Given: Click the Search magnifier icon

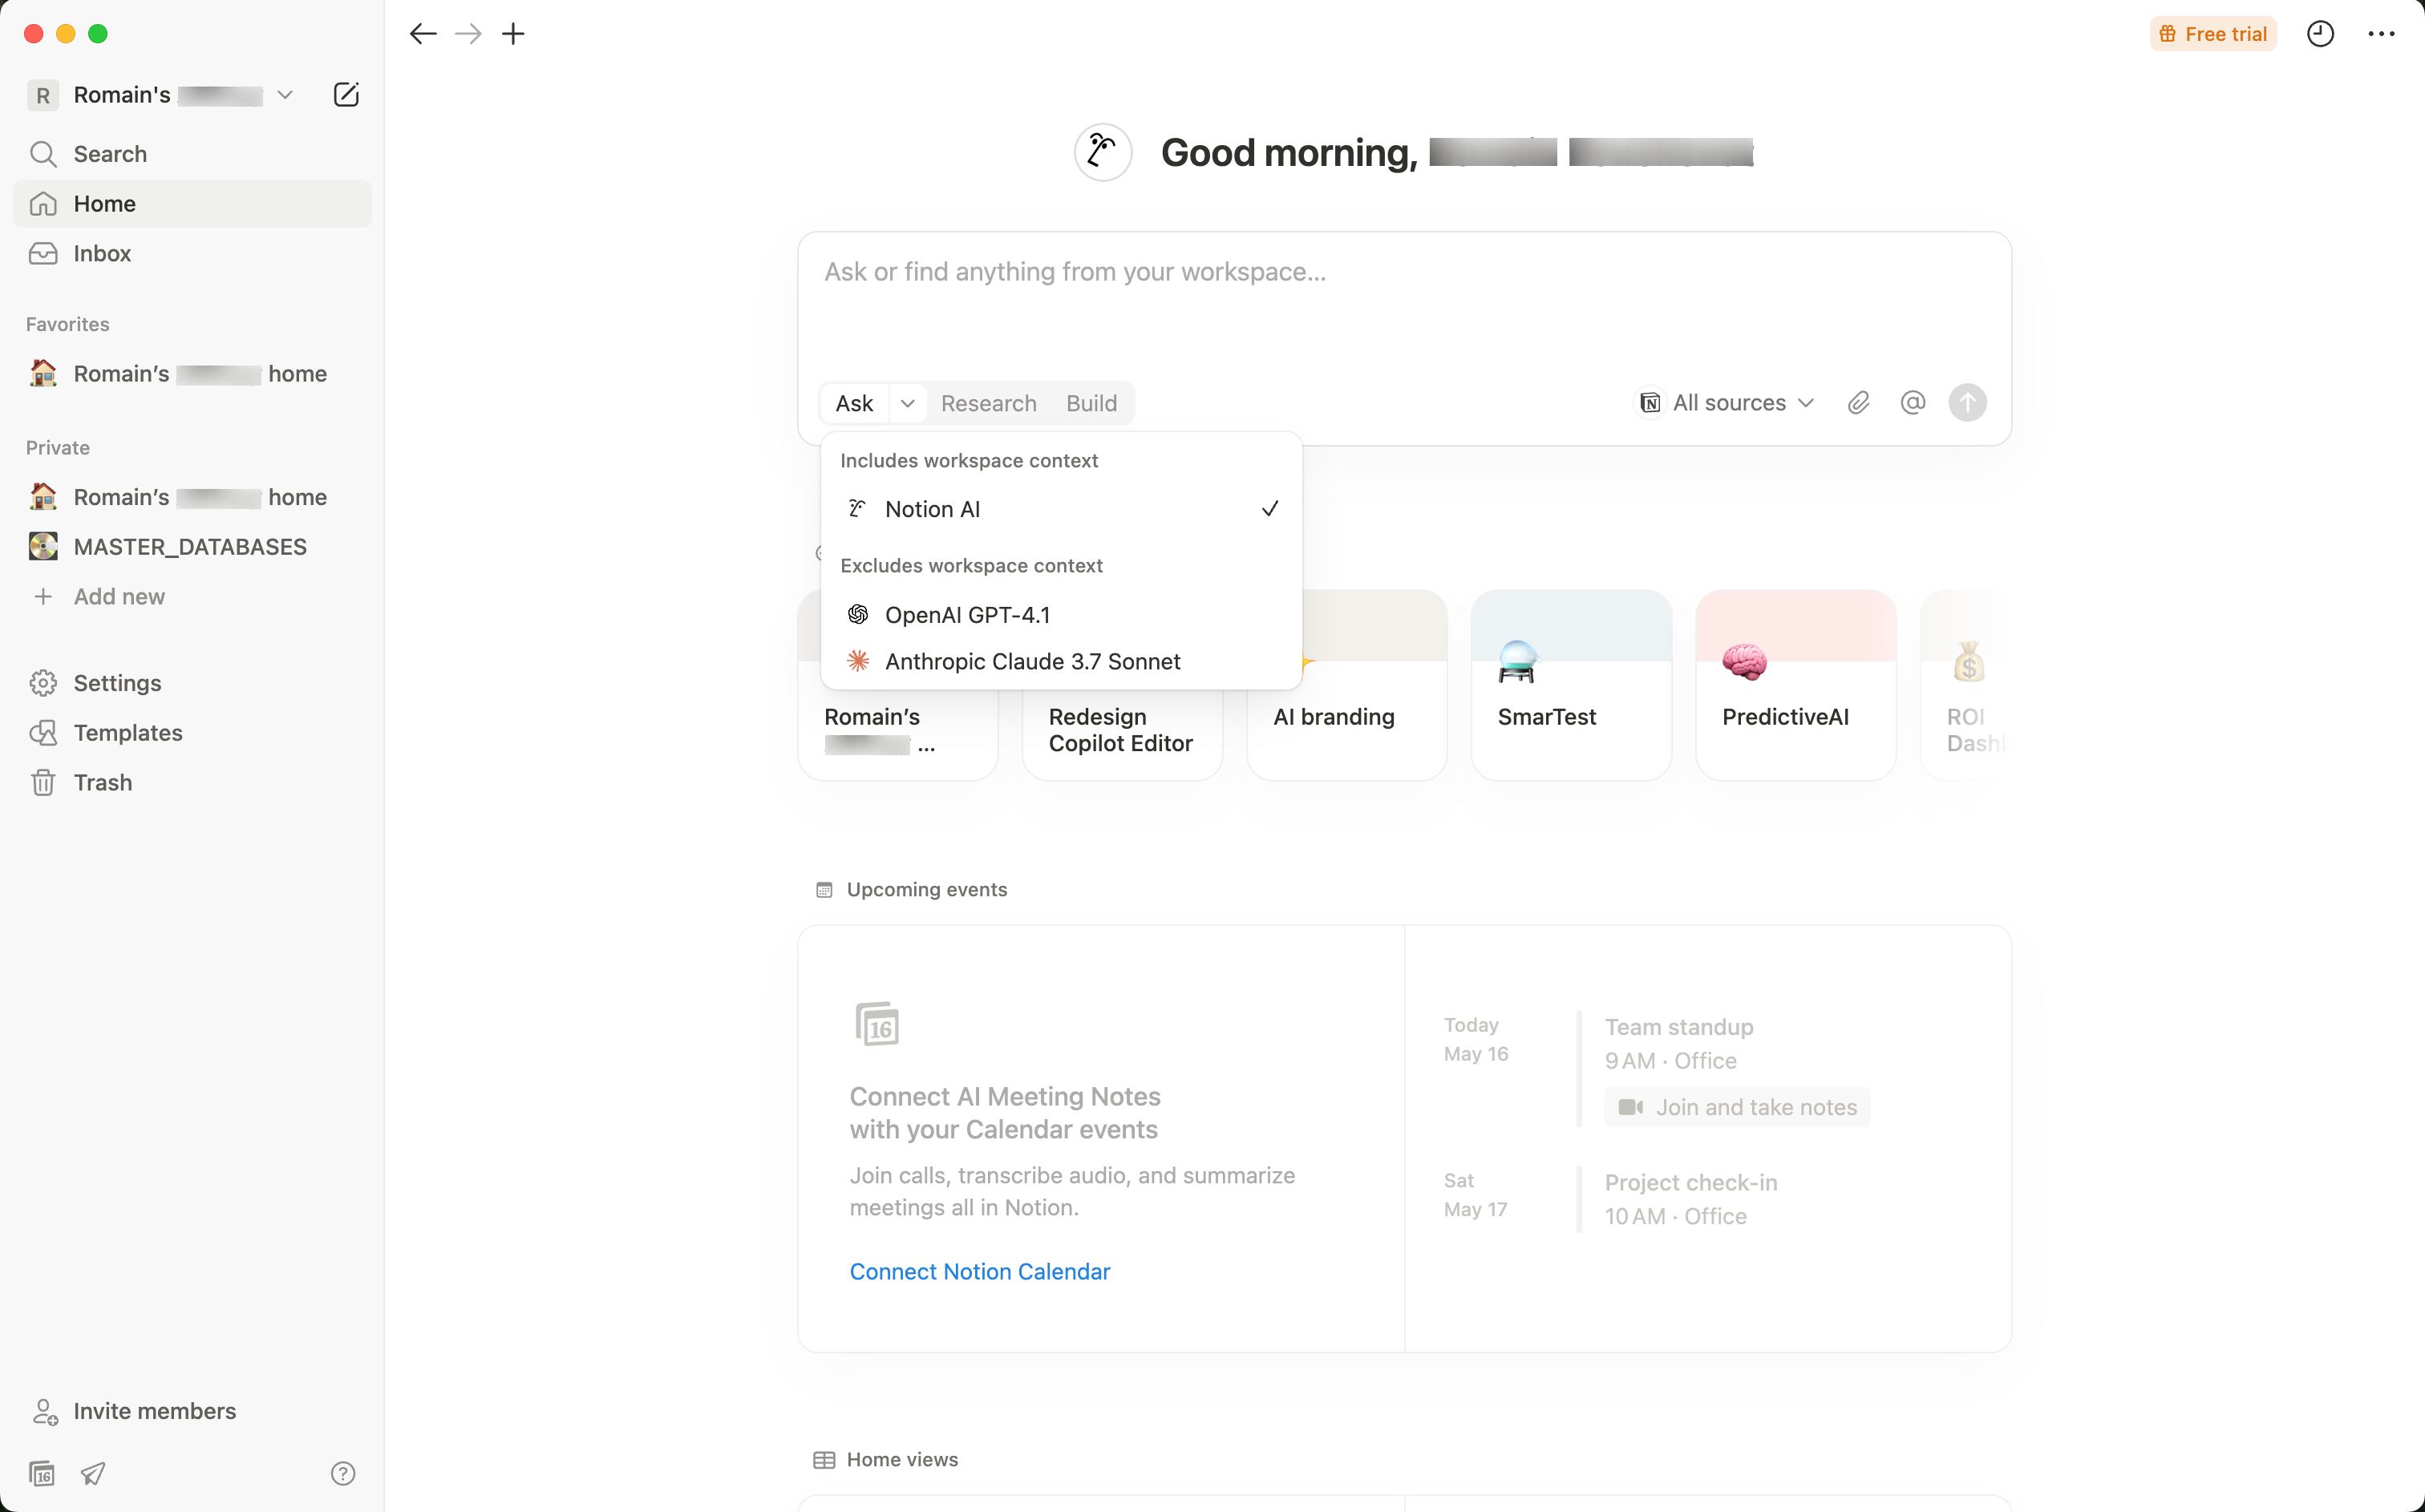Looking at the screenshot, I should (43, 154).
